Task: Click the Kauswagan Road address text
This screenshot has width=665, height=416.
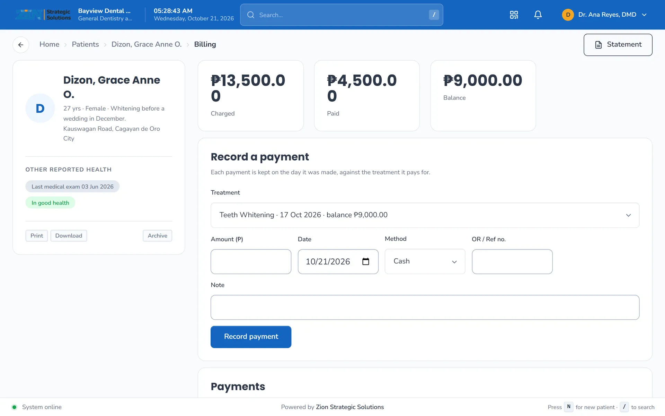Action: 112,133
